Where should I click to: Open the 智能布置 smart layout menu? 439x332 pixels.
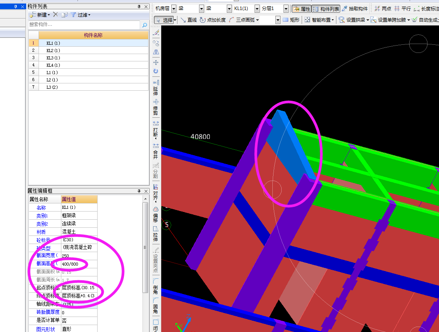(x=319, y=20)
